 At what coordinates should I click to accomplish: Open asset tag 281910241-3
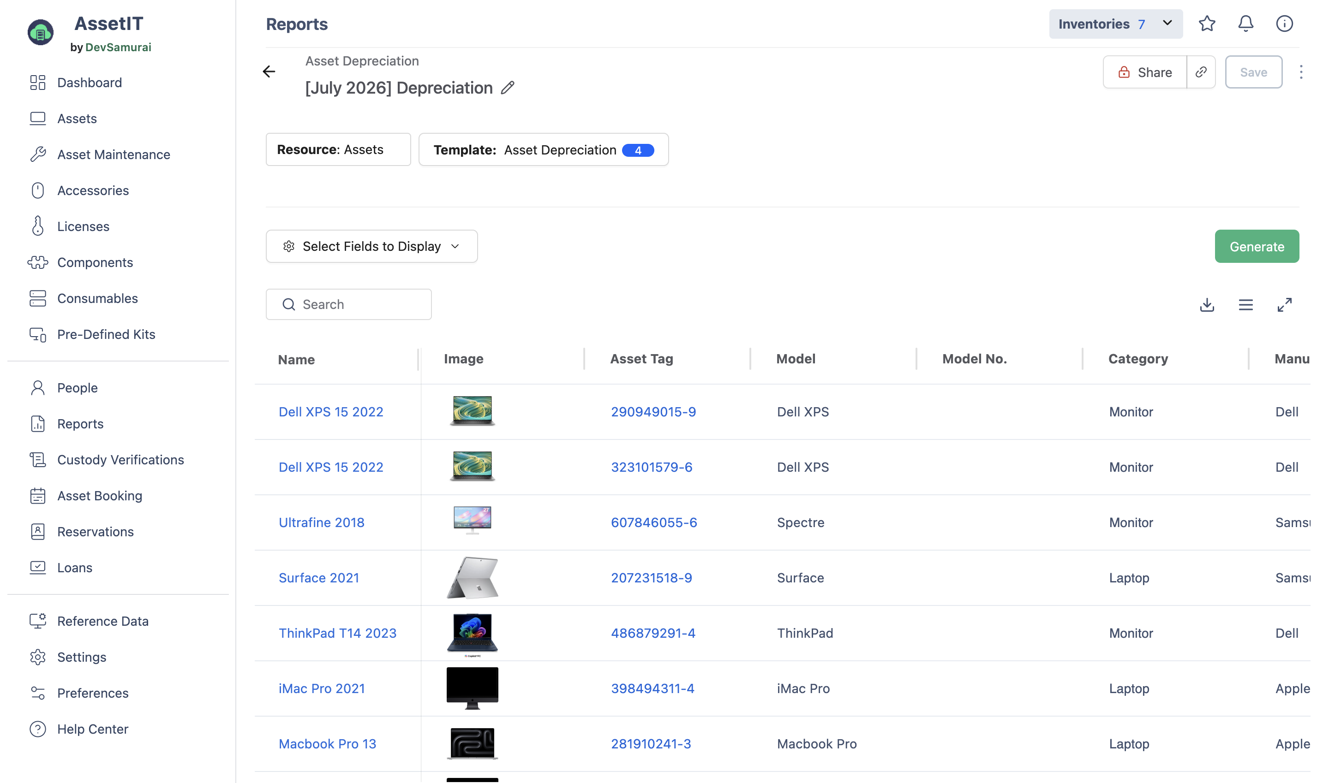point(651,744)
